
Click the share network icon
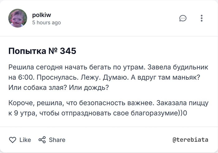(42, 140)
